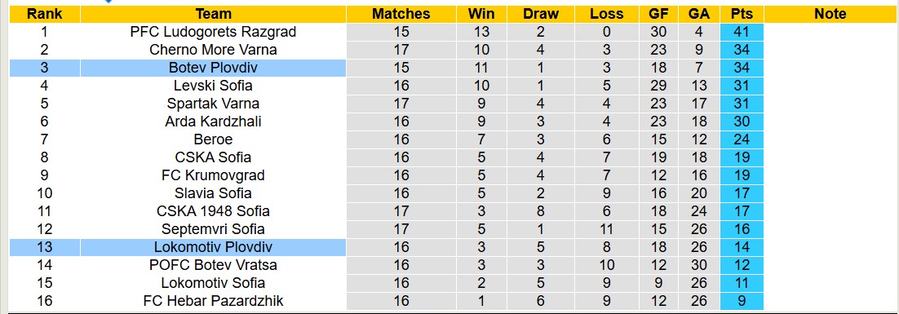Click Levski Sofia team name
Image resolution: width=899 pixels, height=314 pixels.
[x=213, y=86]
